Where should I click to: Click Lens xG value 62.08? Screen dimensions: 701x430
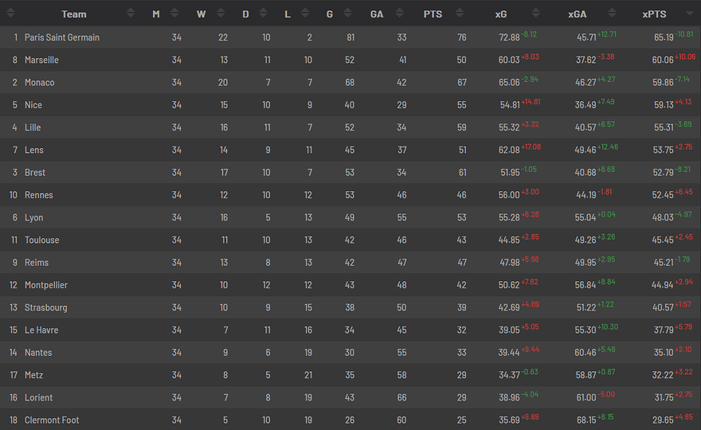coord(509,150)
